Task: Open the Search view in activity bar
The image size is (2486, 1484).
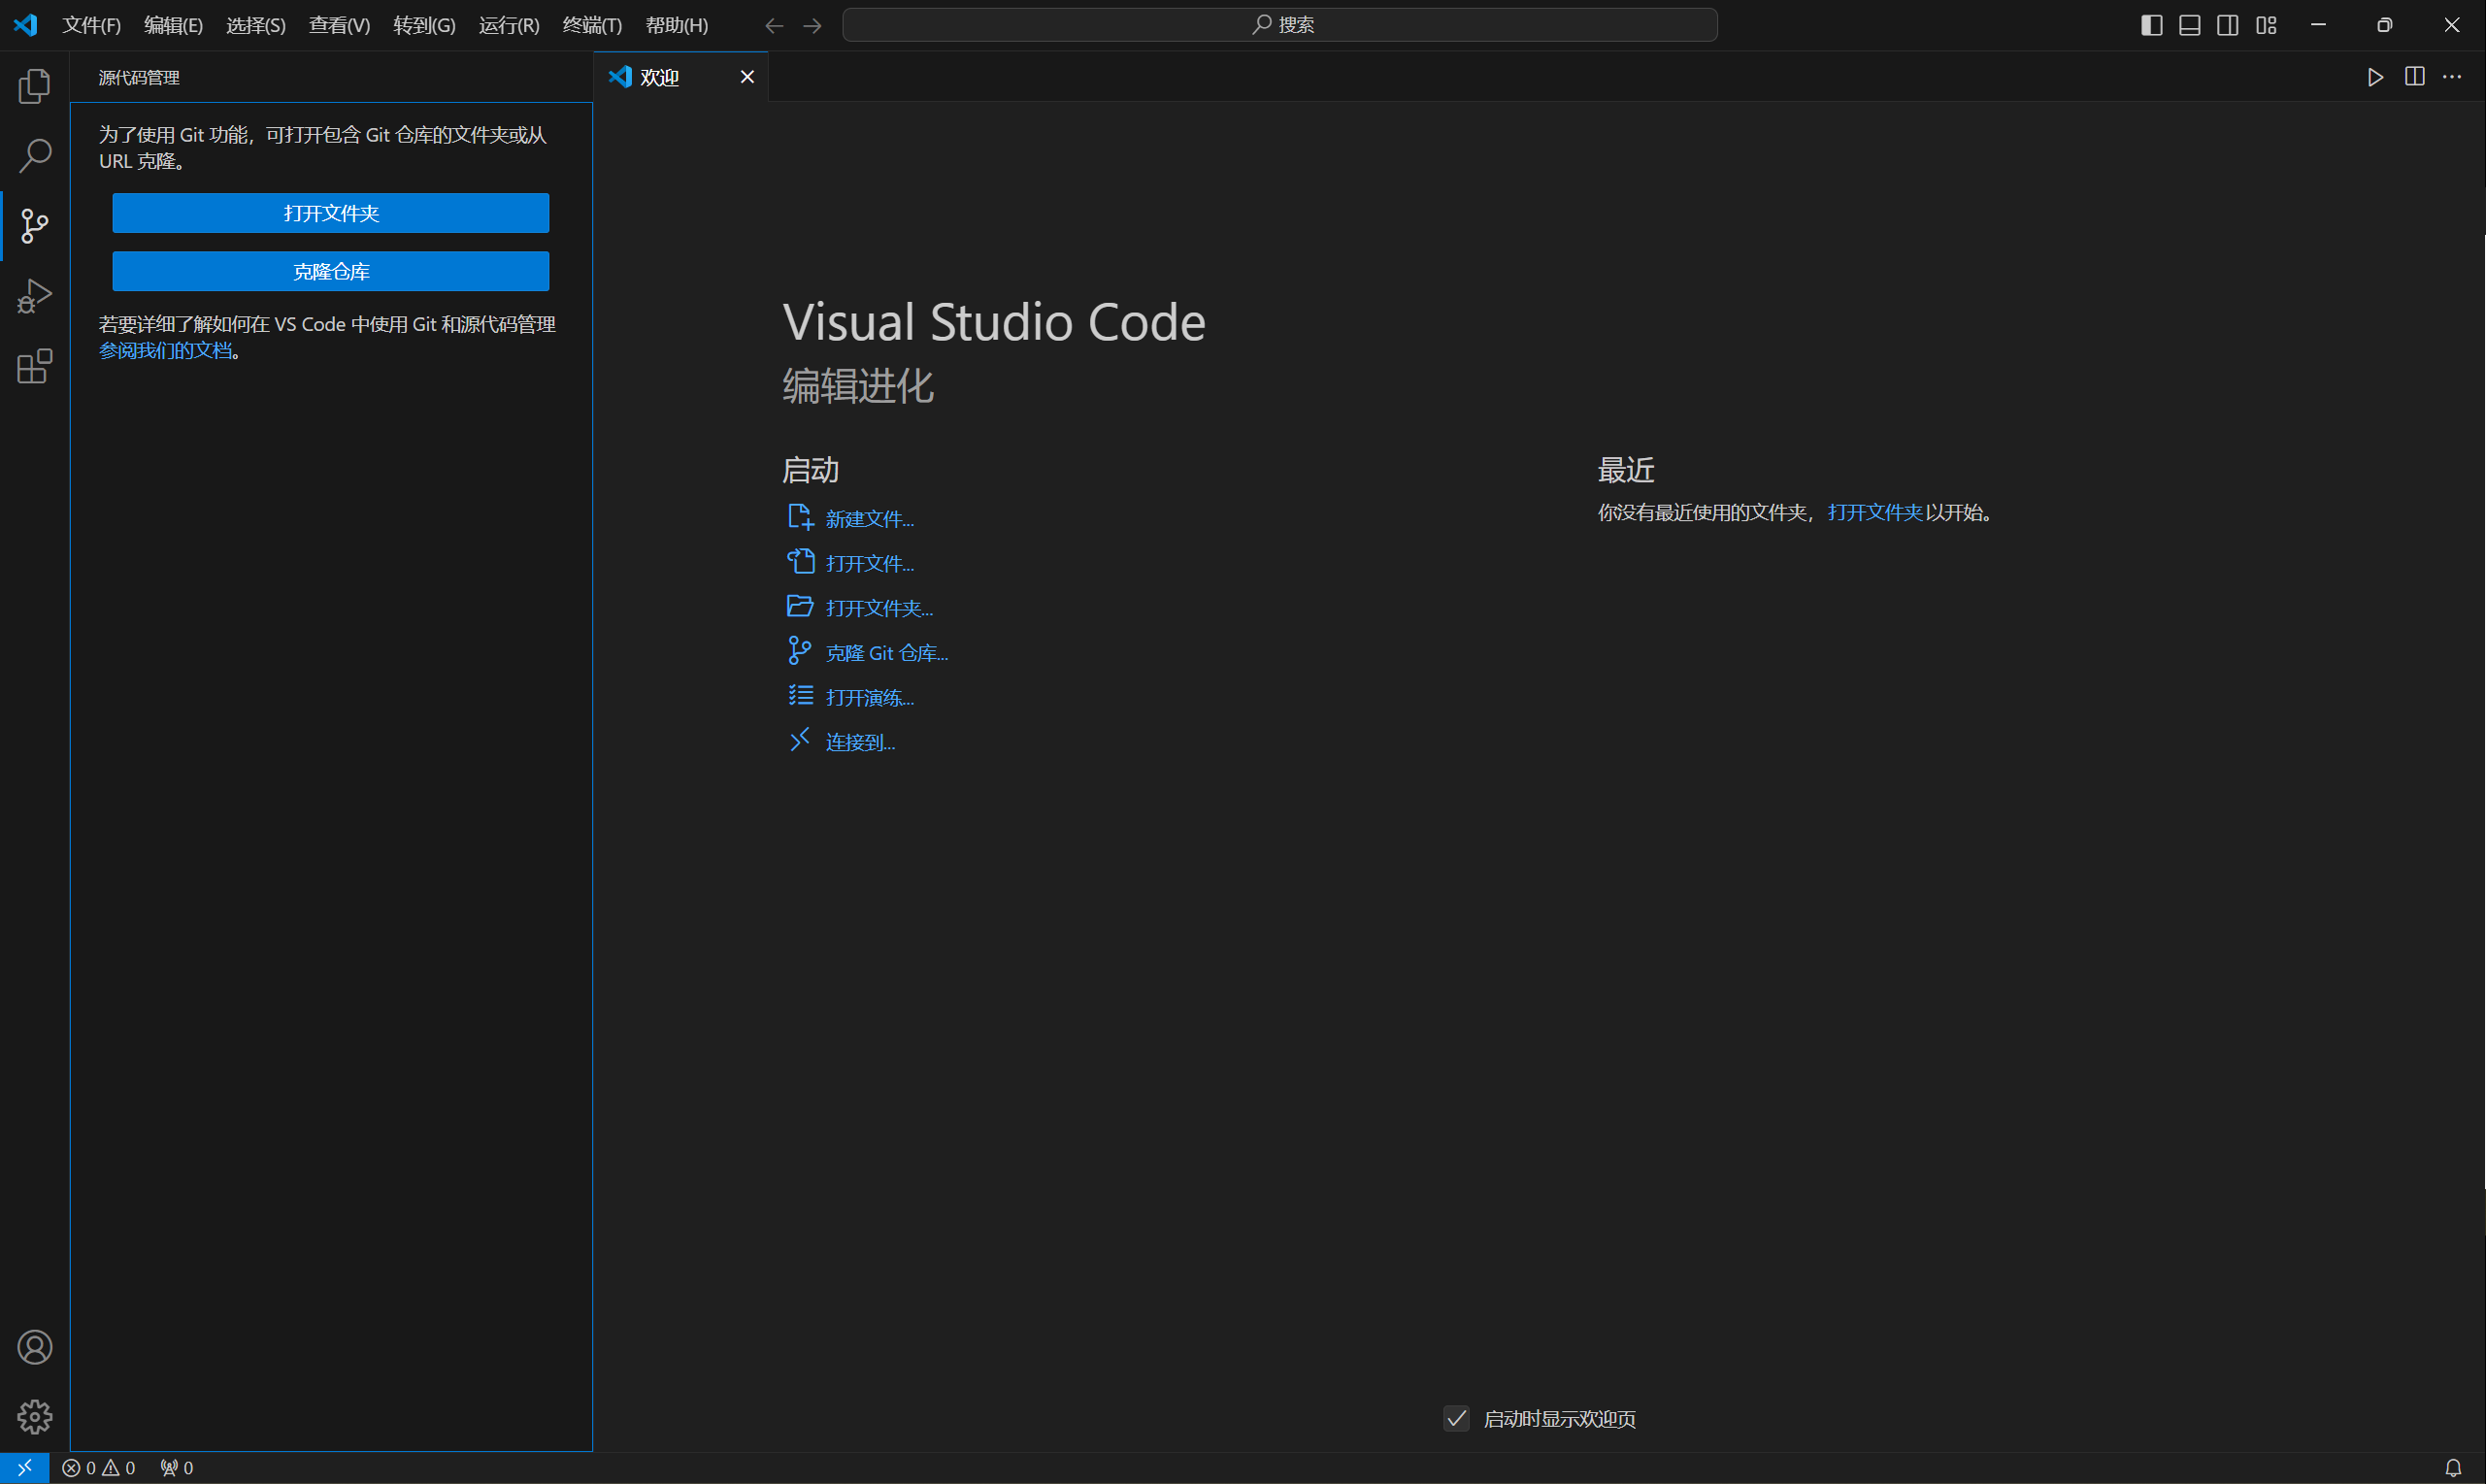Action: (x=35, y=156)
